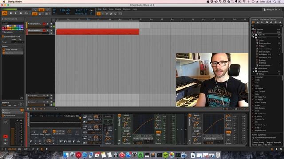Mute the Drum Machine track

coord(51,30)
